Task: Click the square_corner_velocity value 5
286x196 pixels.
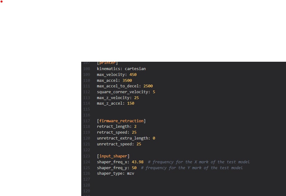Action: point(154,92)
